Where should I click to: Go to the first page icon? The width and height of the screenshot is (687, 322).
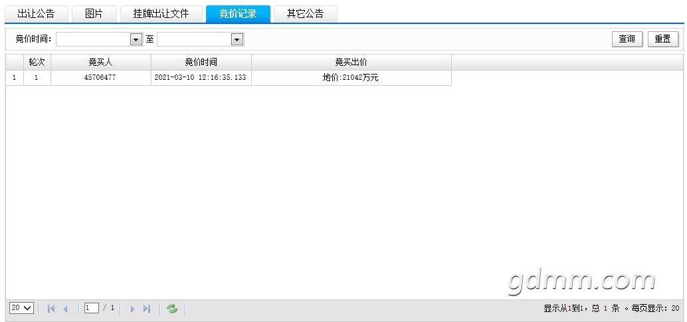[50, 309]
